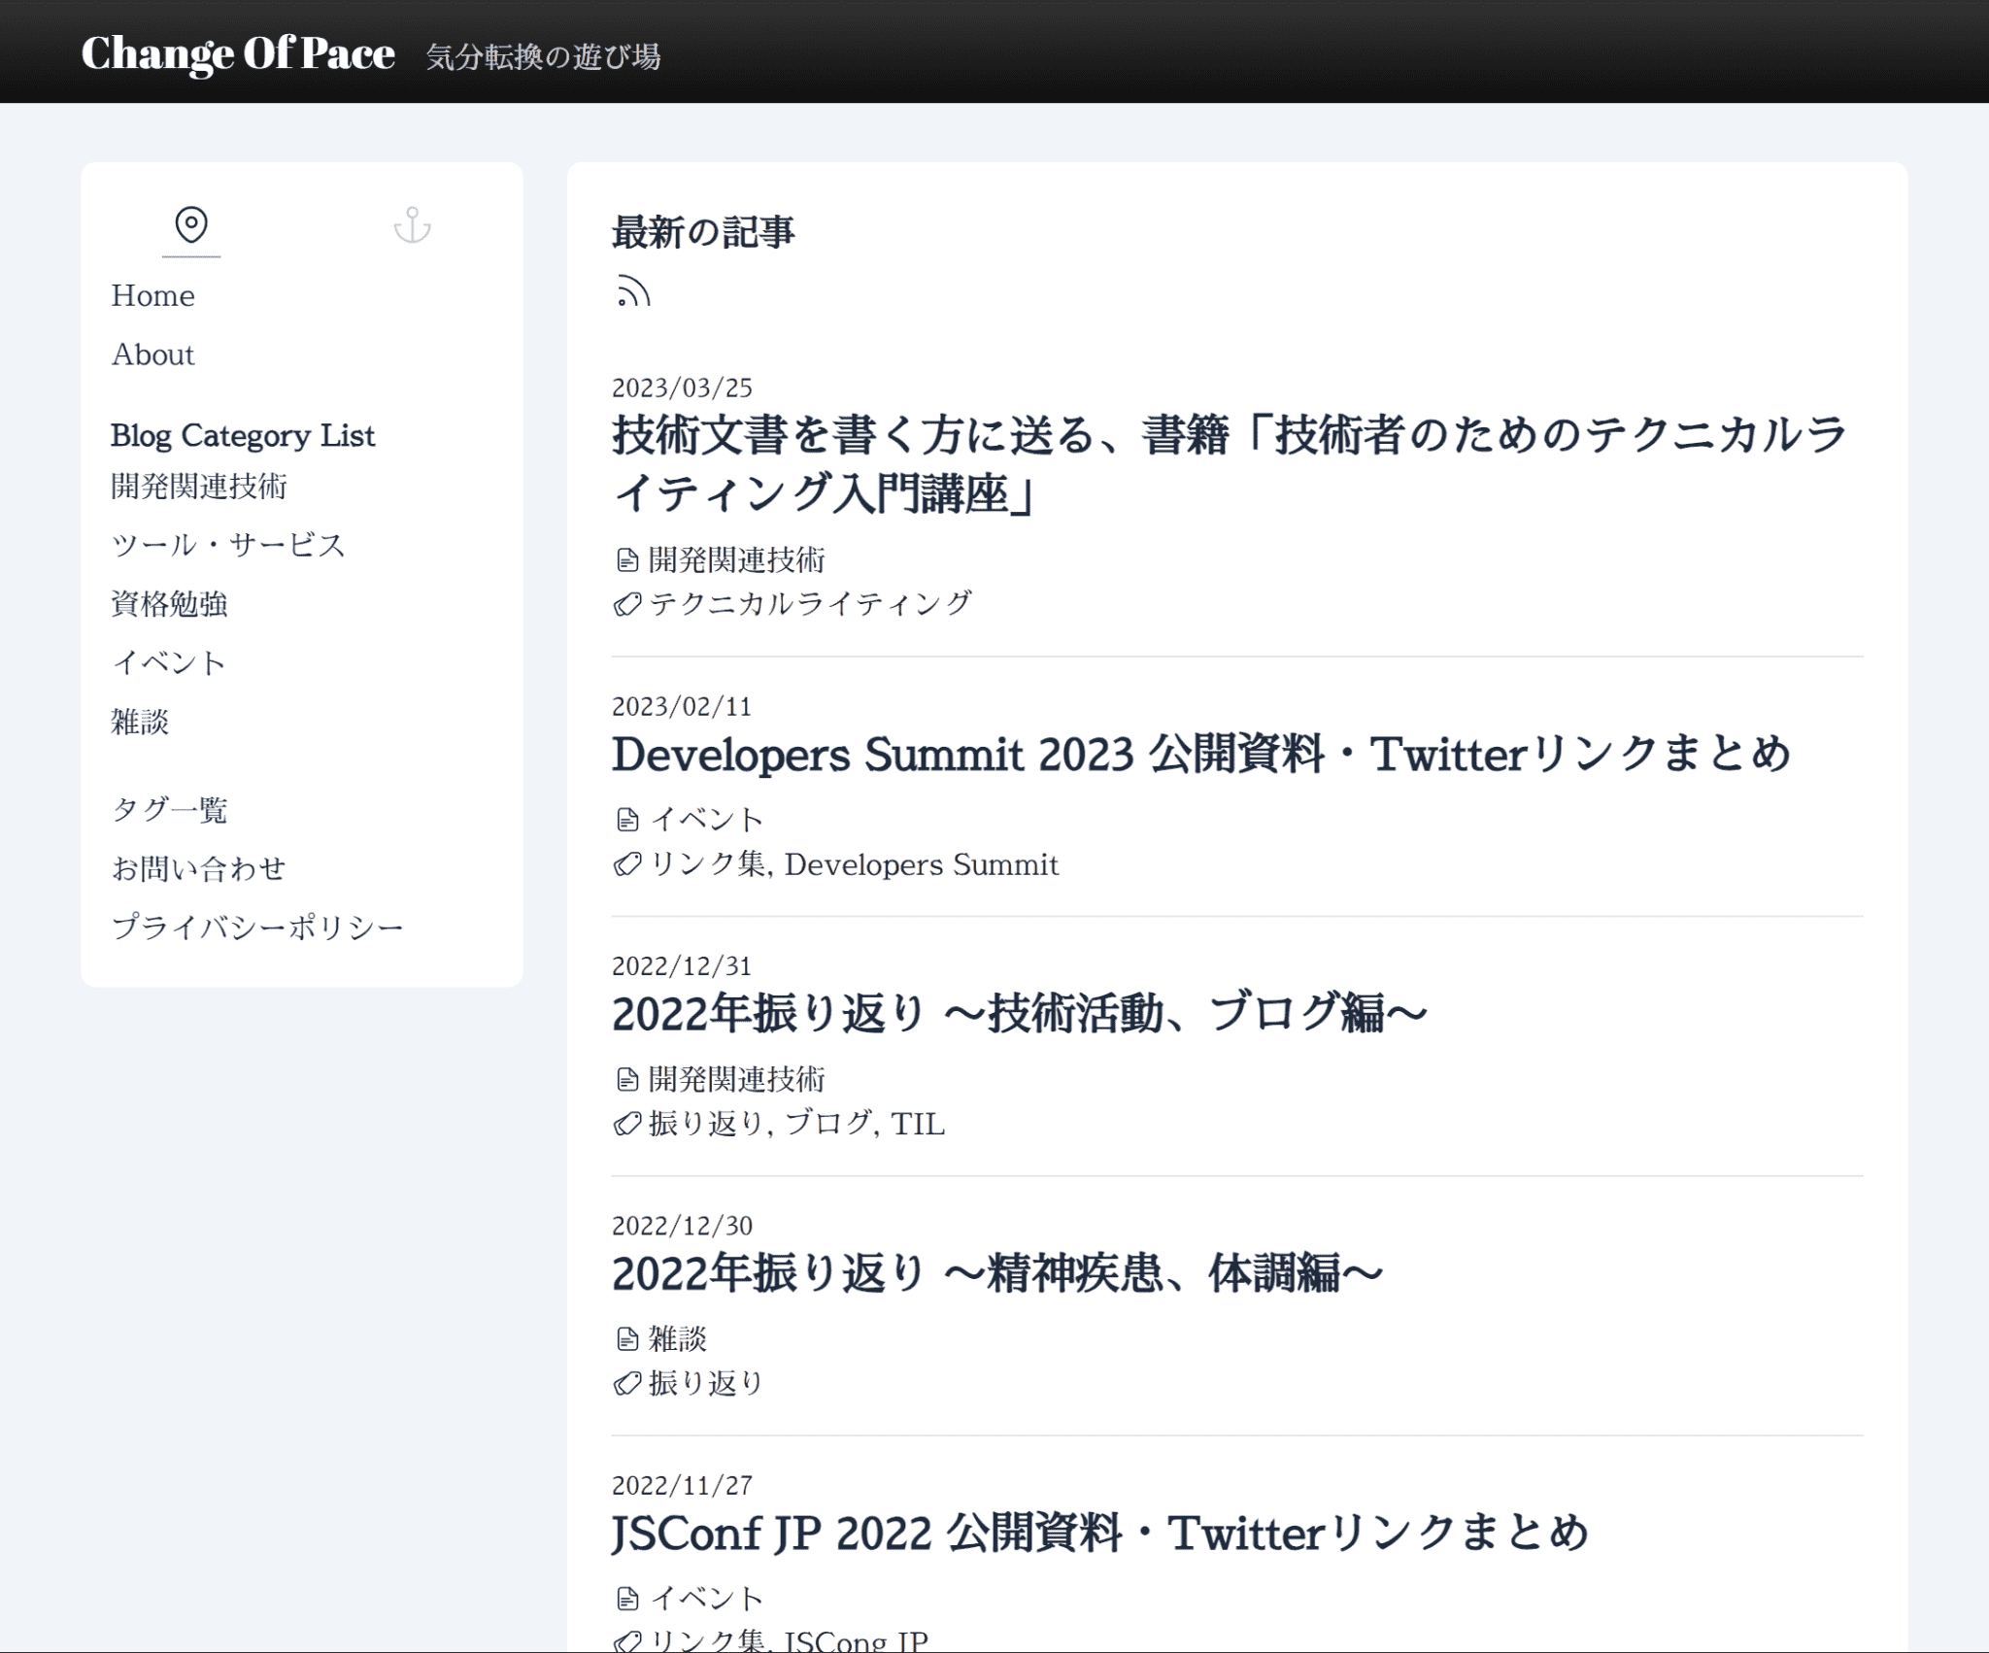Open お問い合わせ contact link
1989x1653 pixels.
pos(198,868)
